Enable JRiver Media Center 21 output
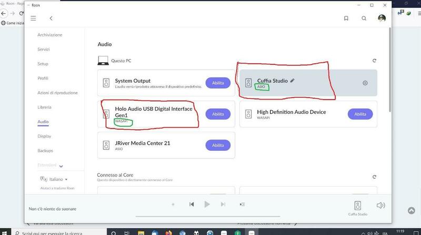 coord(217,145)
